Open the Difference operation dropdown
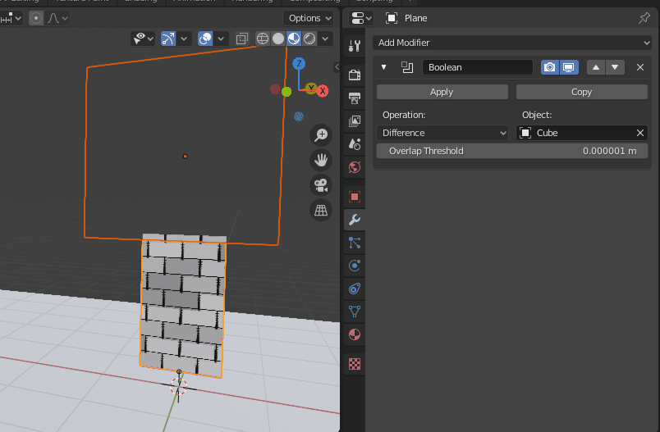This screenshot has width=660, height=432. click(442, 133)
